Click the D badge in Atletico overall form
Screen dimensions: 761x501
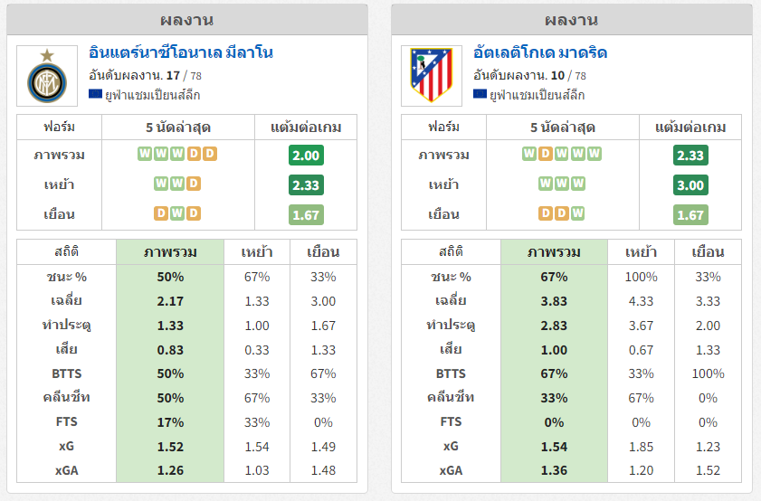(546, 154)
